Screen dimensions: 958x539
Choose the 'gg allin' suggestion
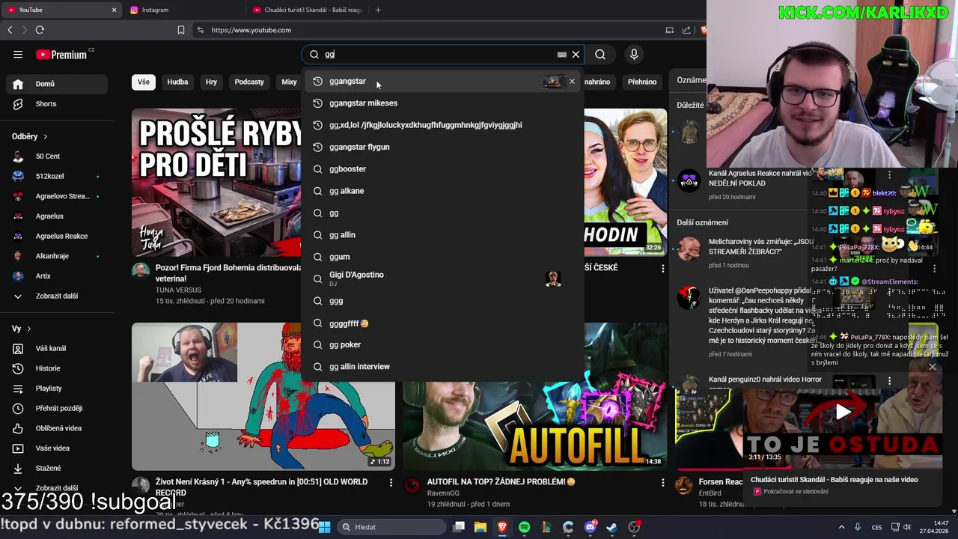click(442, 235)
